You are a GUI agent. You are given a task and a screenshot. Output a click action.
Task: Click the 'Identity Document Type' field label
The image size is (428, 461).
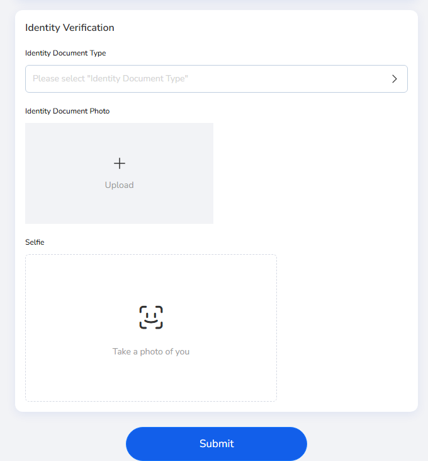coord(65,53)
